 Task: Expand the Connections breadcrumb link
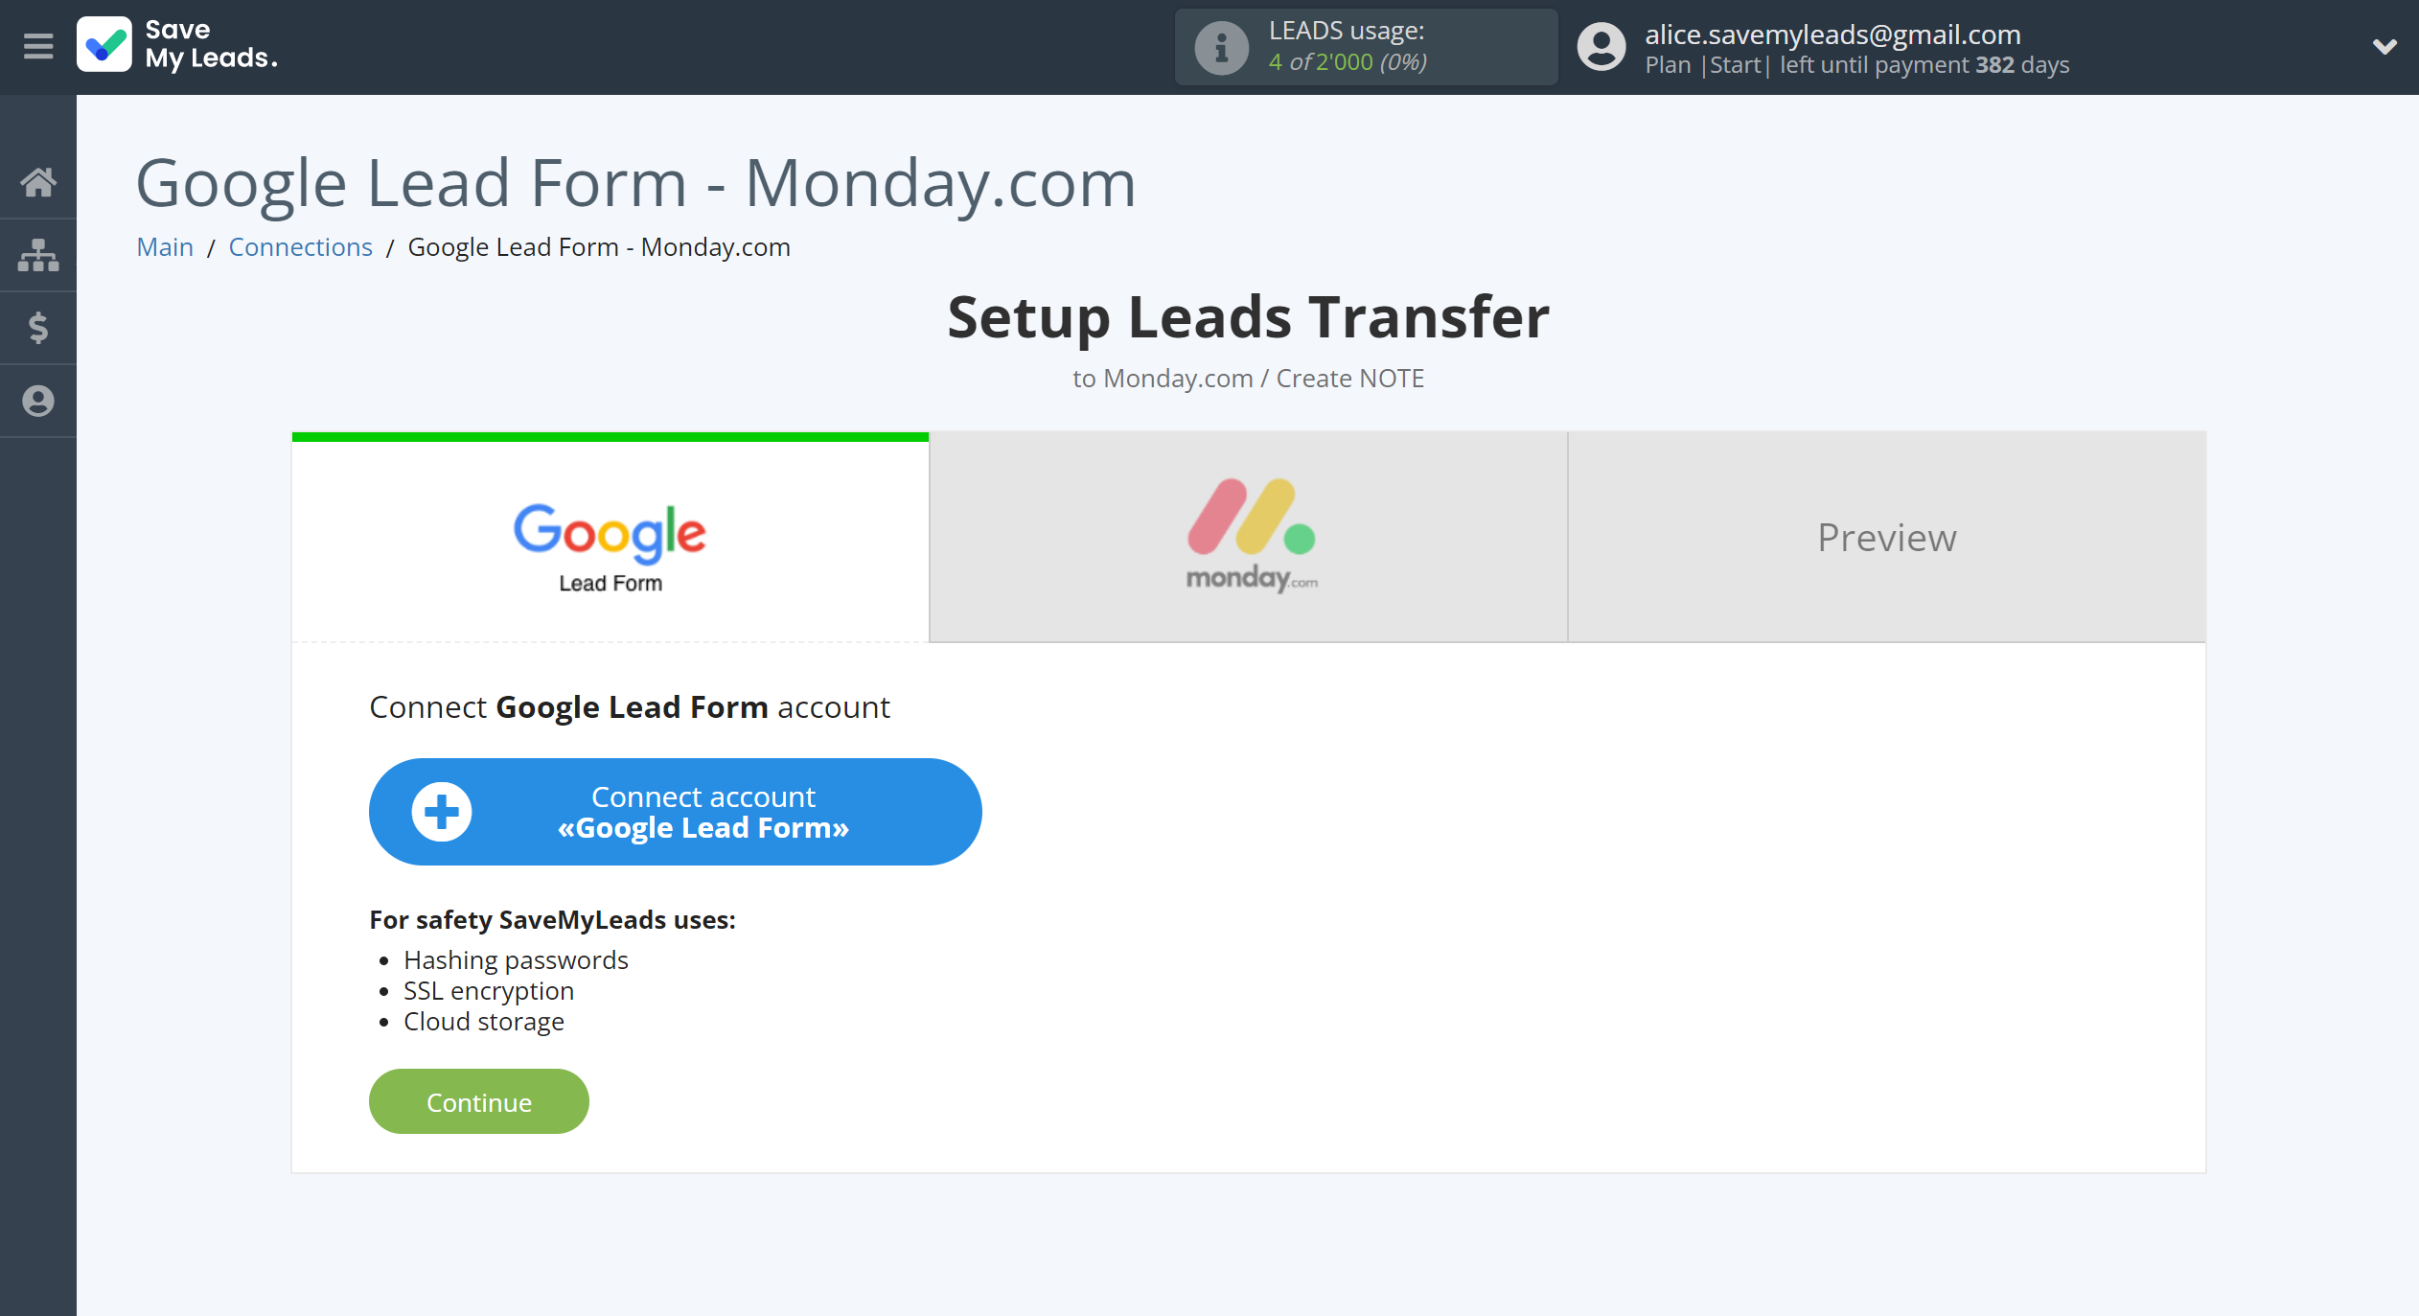(298, 246)
